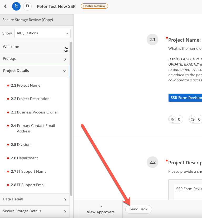Click the Under Review status badge

point(94,6)
